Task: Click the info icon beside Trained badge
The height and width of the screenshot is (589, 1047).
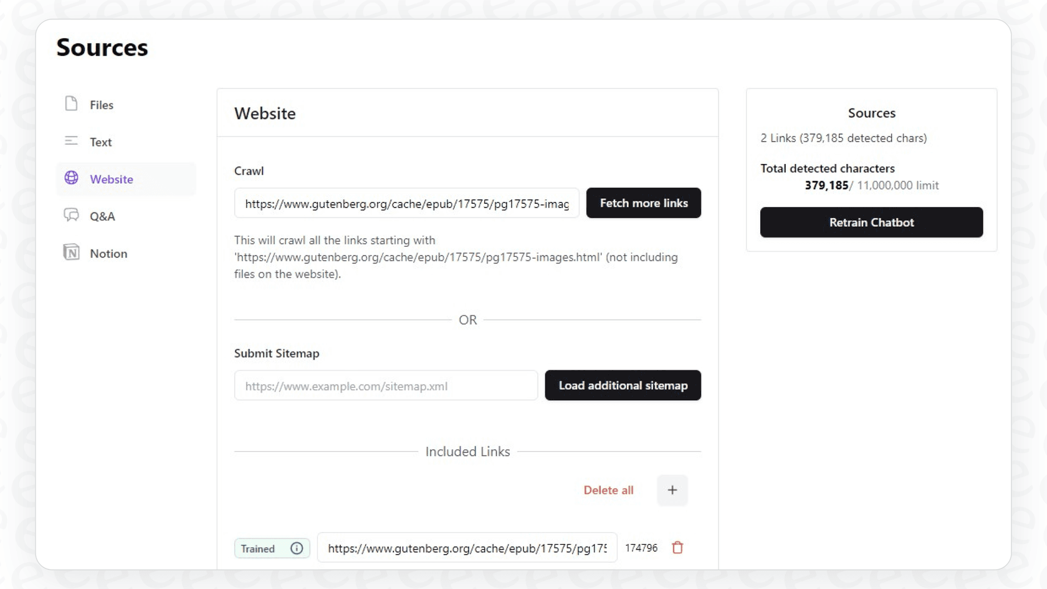Action: [x=297, y=548]
